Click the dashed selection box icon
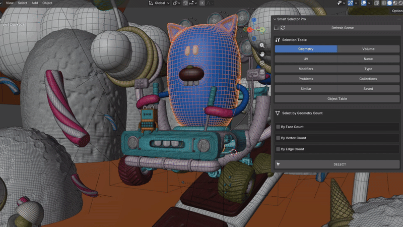Image resolution: width=403 pixels, height=227 pixels. 276,28
